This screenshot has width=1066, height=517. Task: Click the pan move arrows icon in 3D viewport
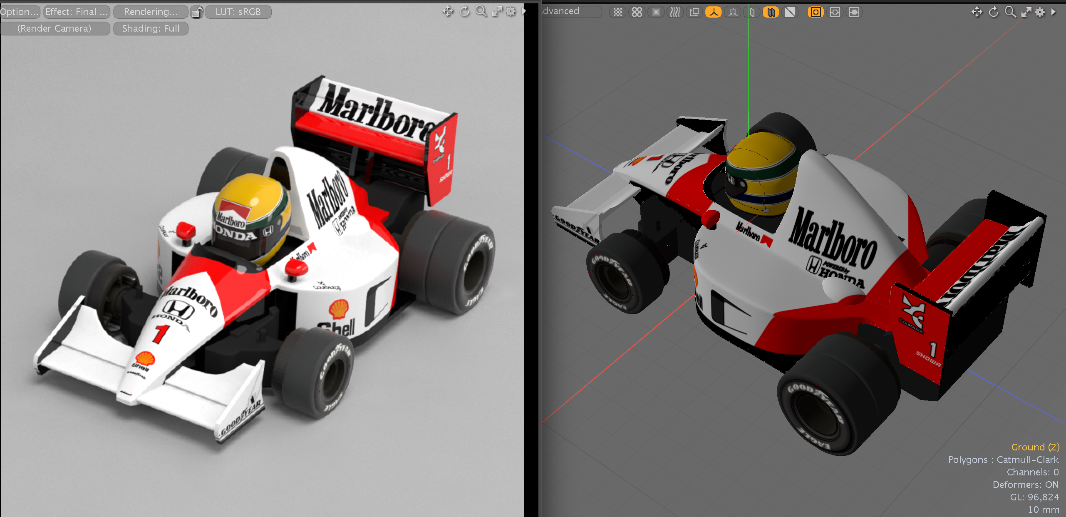[x=977, y=12]
